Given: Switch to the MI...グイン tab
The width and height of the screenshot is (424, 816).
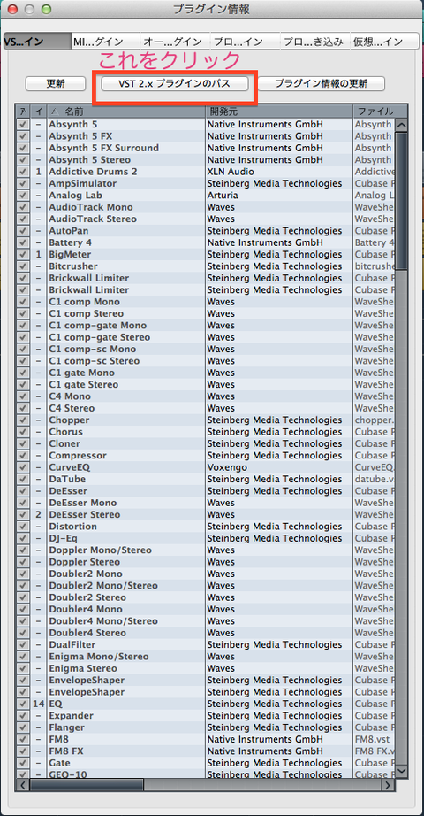Looking at the screenshot, I should (105, 42).
